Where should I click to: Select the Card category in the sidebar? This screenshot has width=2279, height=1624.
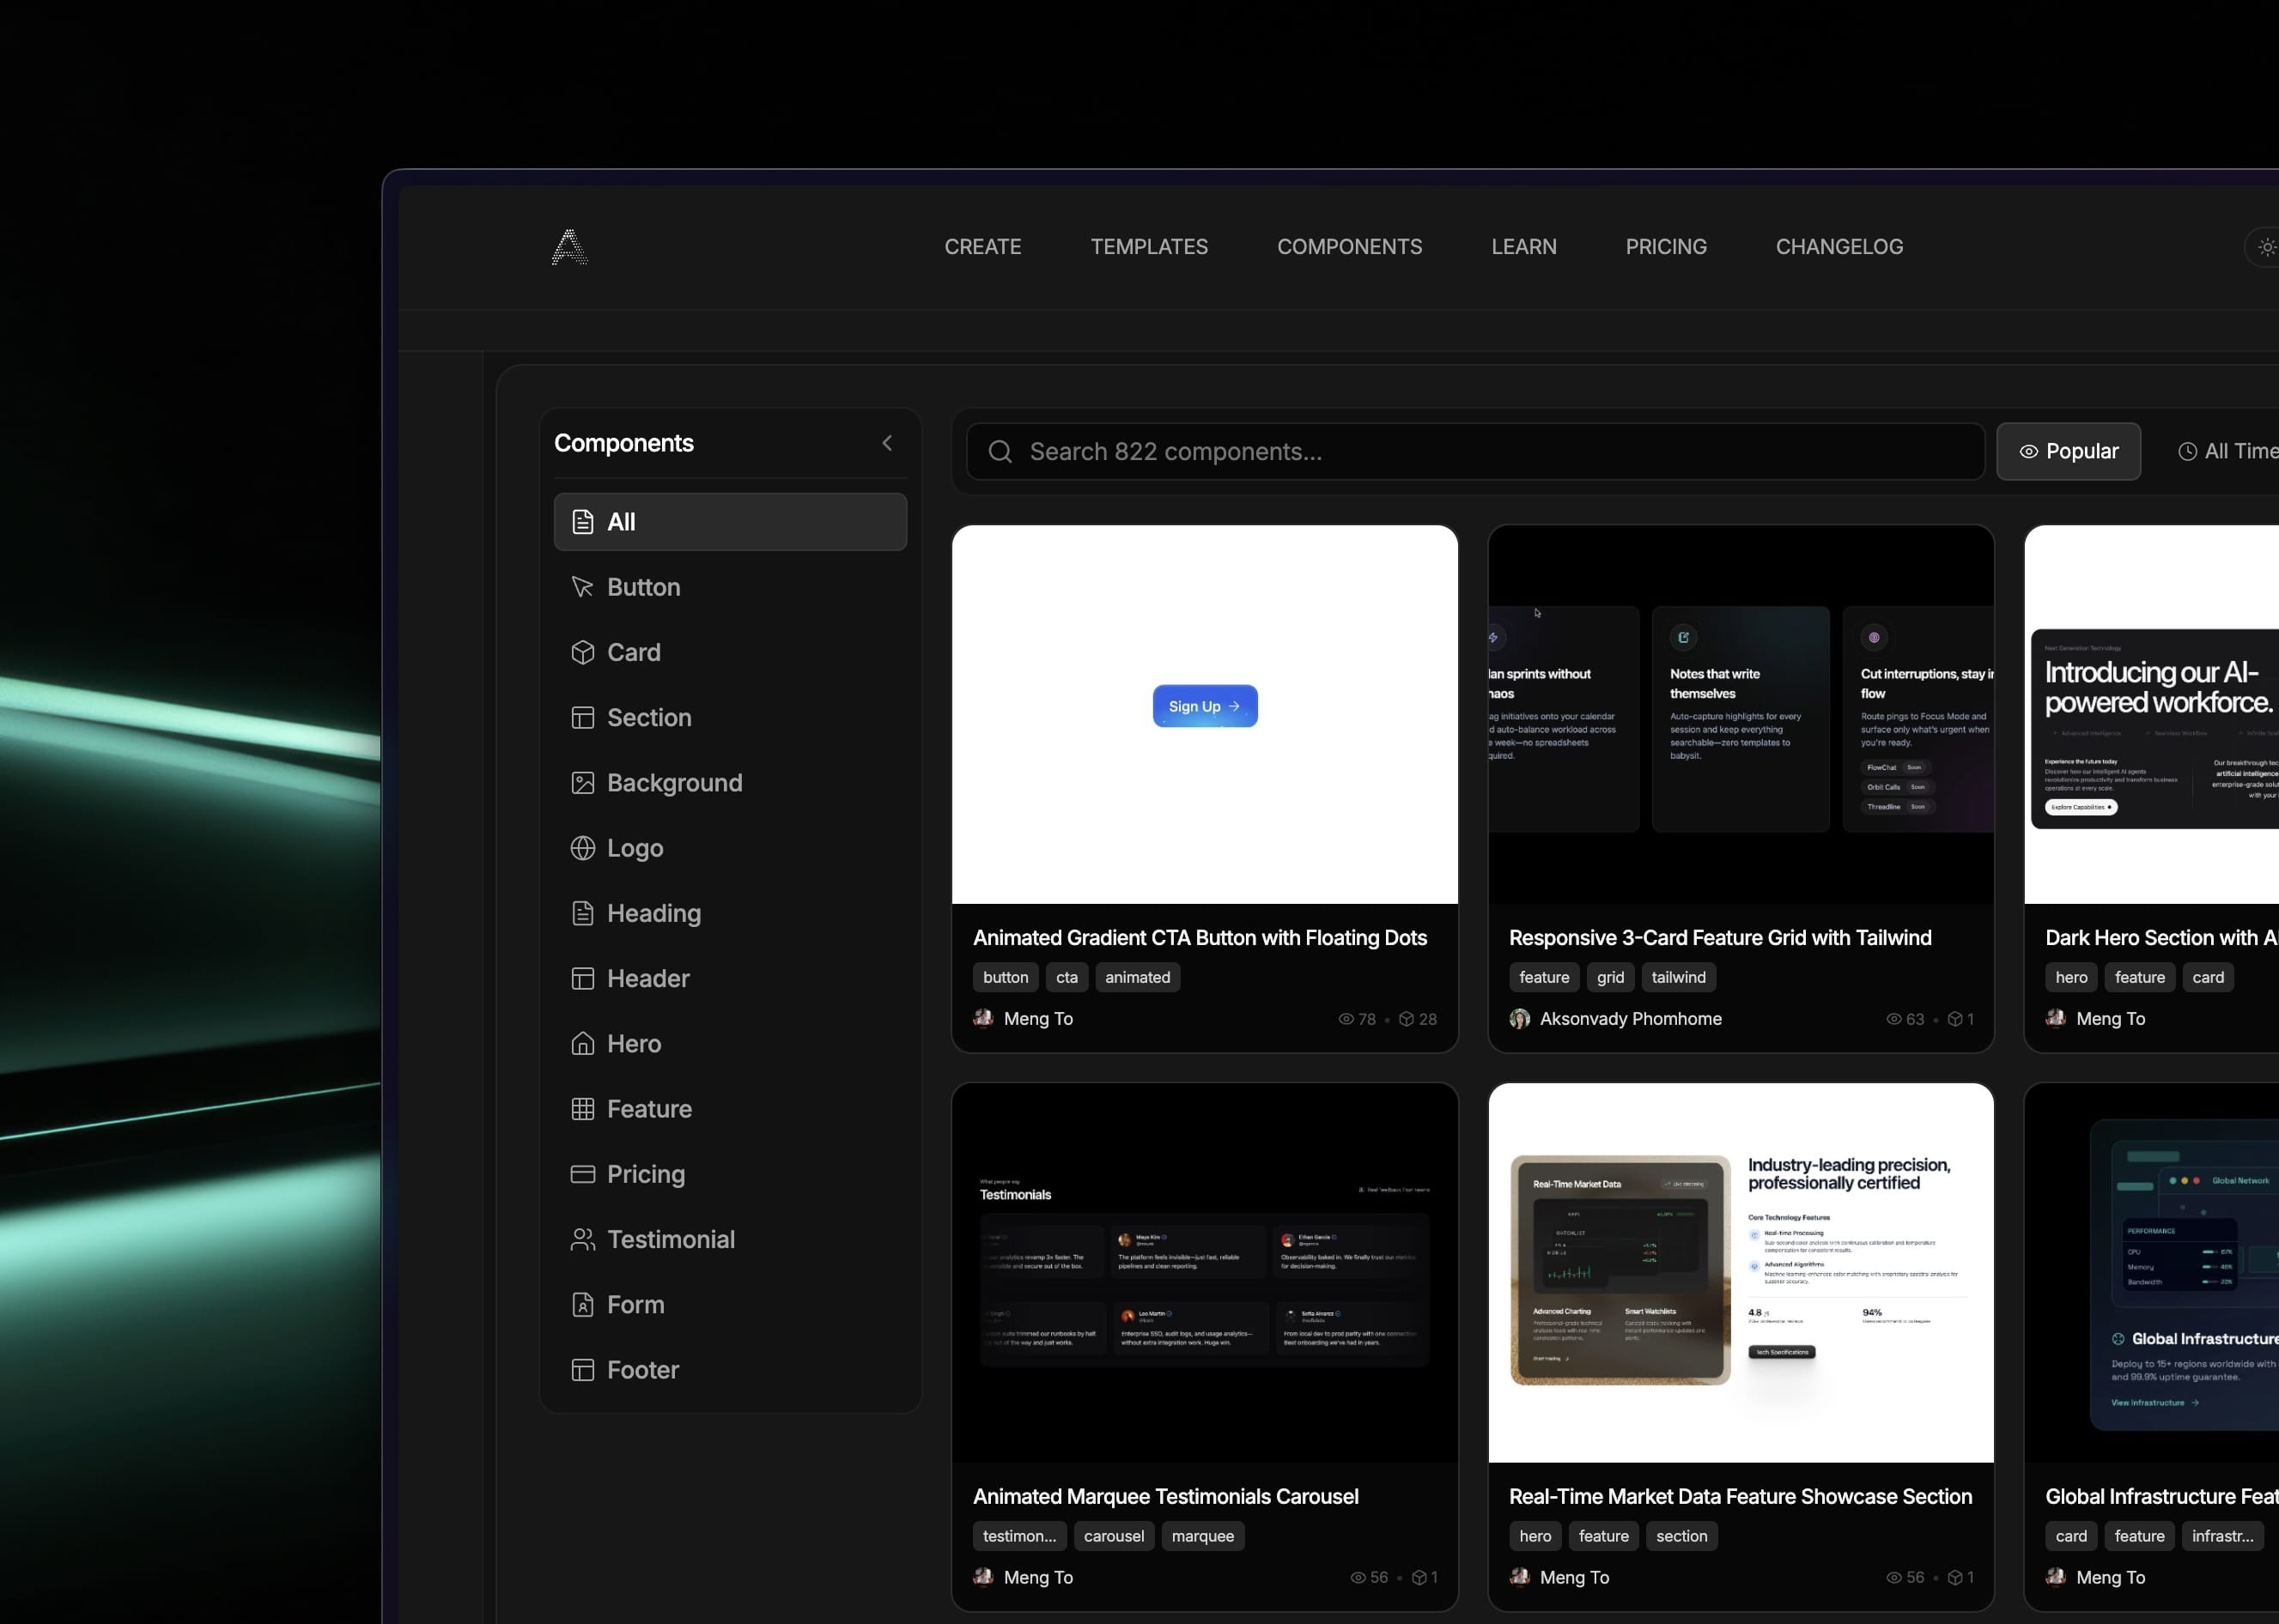[x=635, y=652]
